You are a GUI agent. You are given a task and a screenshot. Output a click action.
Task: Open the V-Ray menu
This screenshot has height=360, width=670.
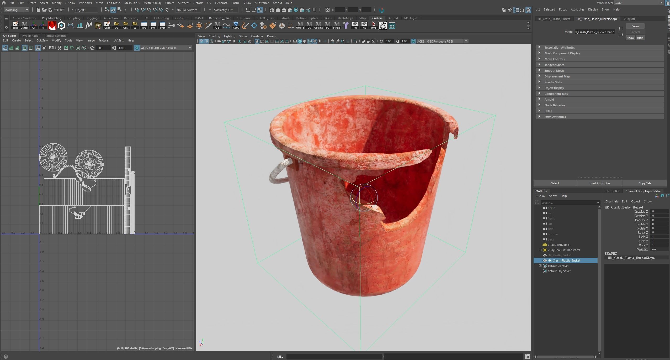(247, 3)
